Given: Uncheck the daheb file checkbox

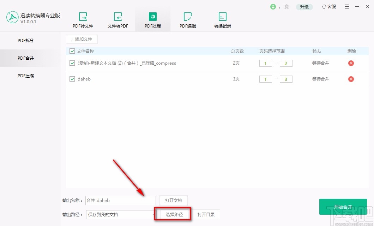Looking at the screenshot, I should point(71,79).
